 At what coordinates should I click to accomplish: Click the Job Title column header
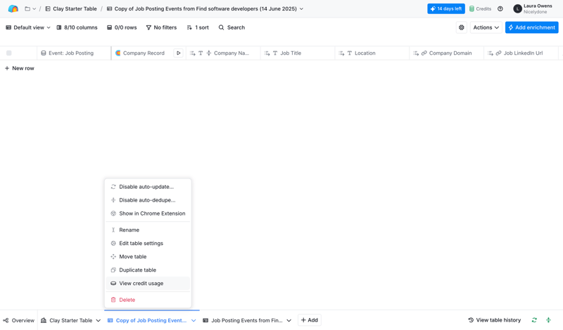[298, 53]
